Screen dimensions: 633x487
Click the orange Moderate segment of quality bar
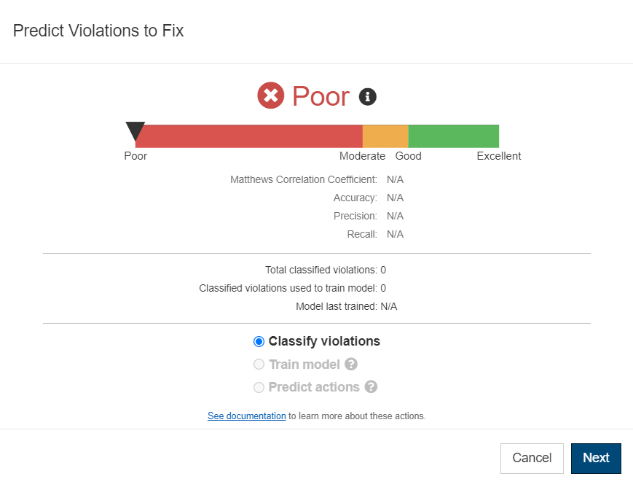coord(385,136)
